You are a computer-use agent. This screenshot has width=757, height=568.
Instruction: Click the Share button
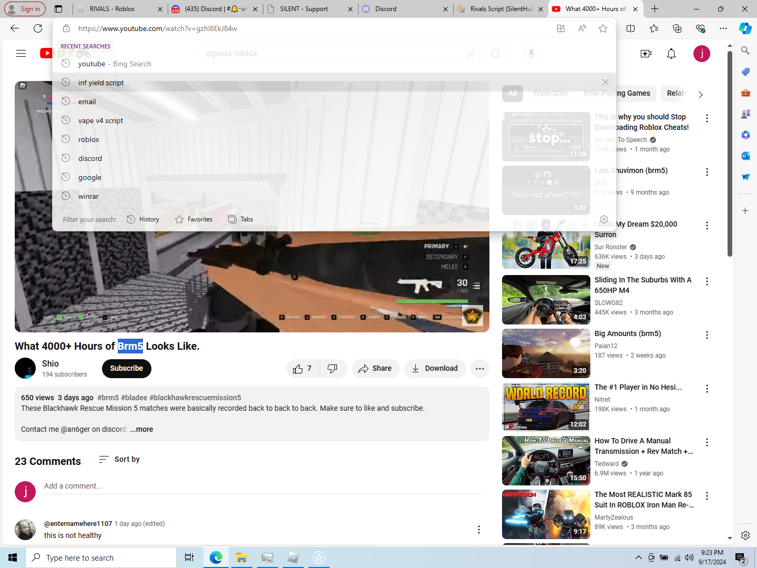(x=375, y=369)
